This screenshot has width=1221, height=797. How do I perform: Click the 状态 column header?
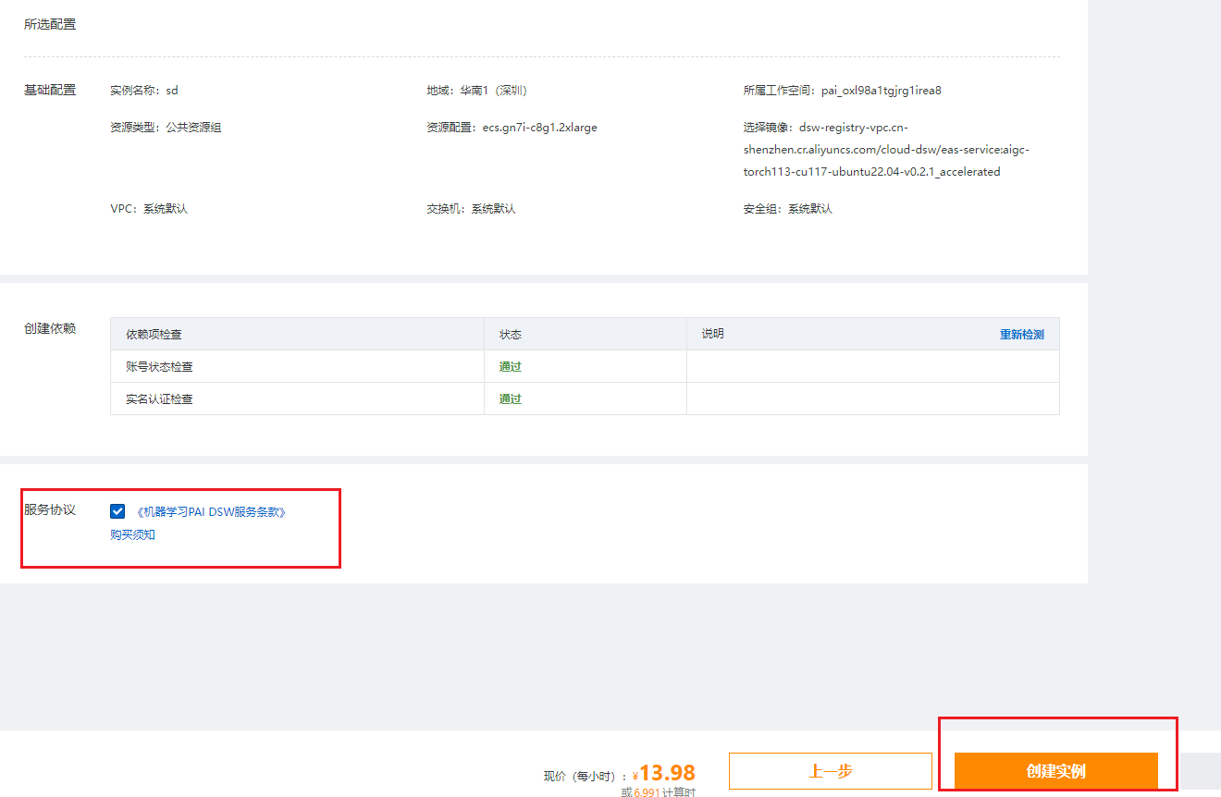[x=510, y=335]
